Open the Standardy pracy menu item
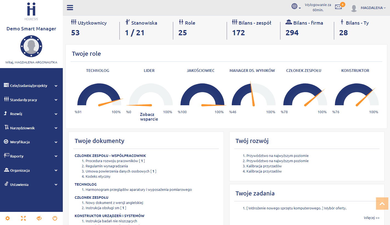 tap(31, 100)
